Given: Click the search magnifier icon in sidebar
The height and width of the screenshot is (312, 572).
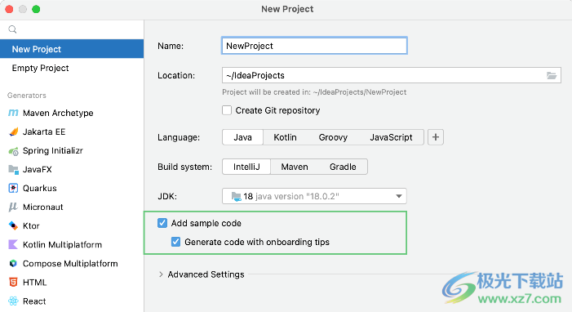Looking at the screenshot, I should [12, 29].
